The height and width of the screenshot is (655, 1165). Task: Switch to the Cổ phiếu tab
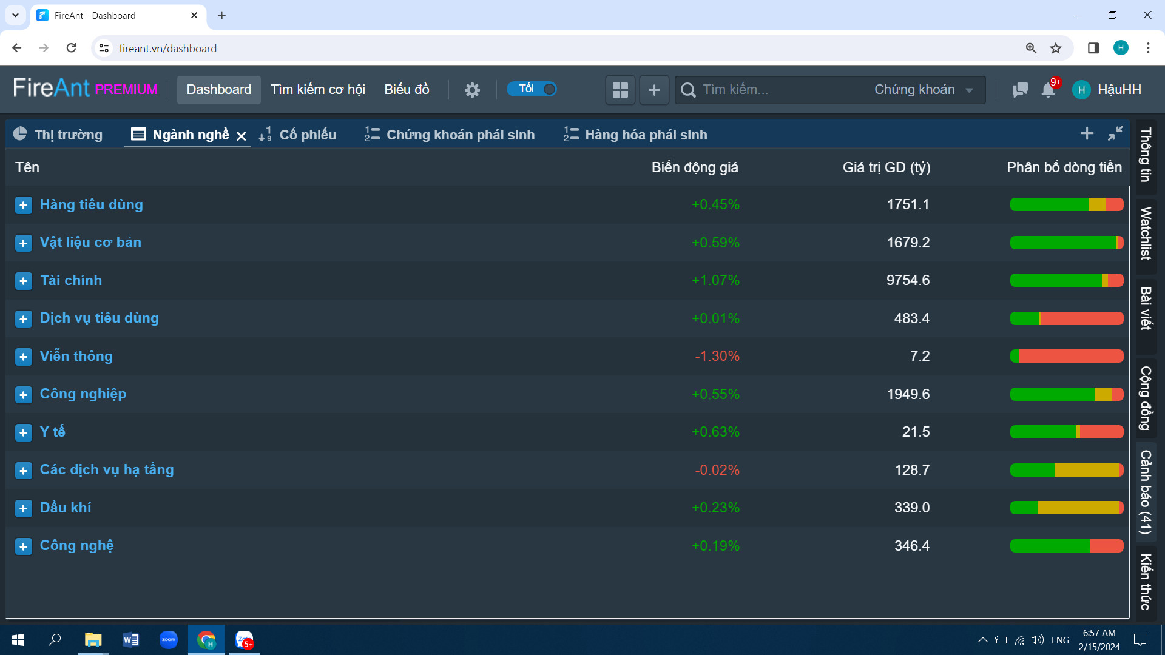click(297, 134)
